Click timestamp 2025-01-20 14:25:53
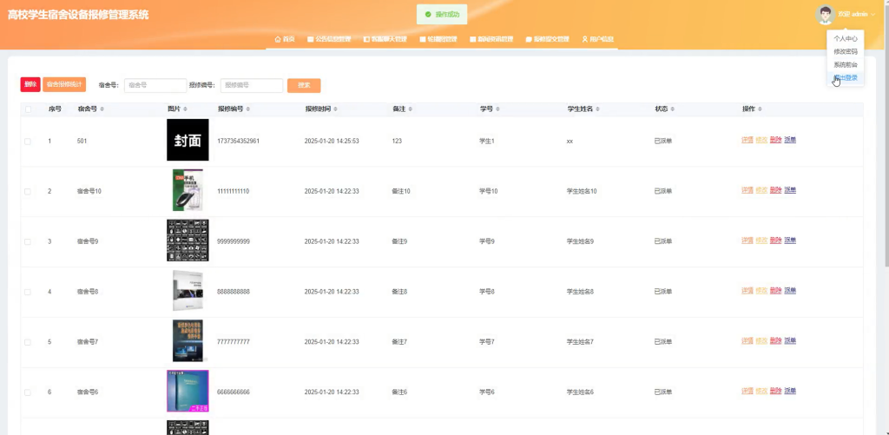 332,141
